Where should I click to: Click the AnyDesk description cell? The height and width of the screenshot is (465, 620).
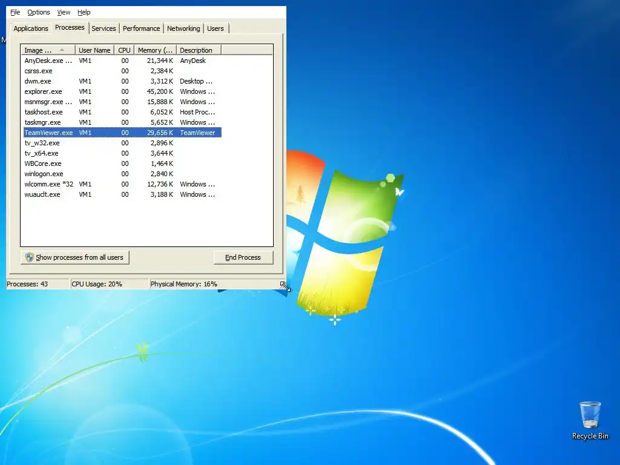click(193, 61)
